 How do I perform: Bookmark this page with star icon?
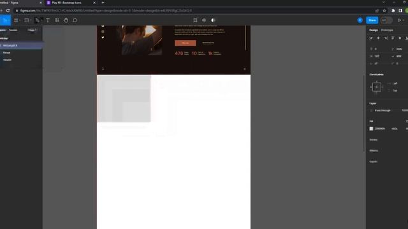[384, 11]
